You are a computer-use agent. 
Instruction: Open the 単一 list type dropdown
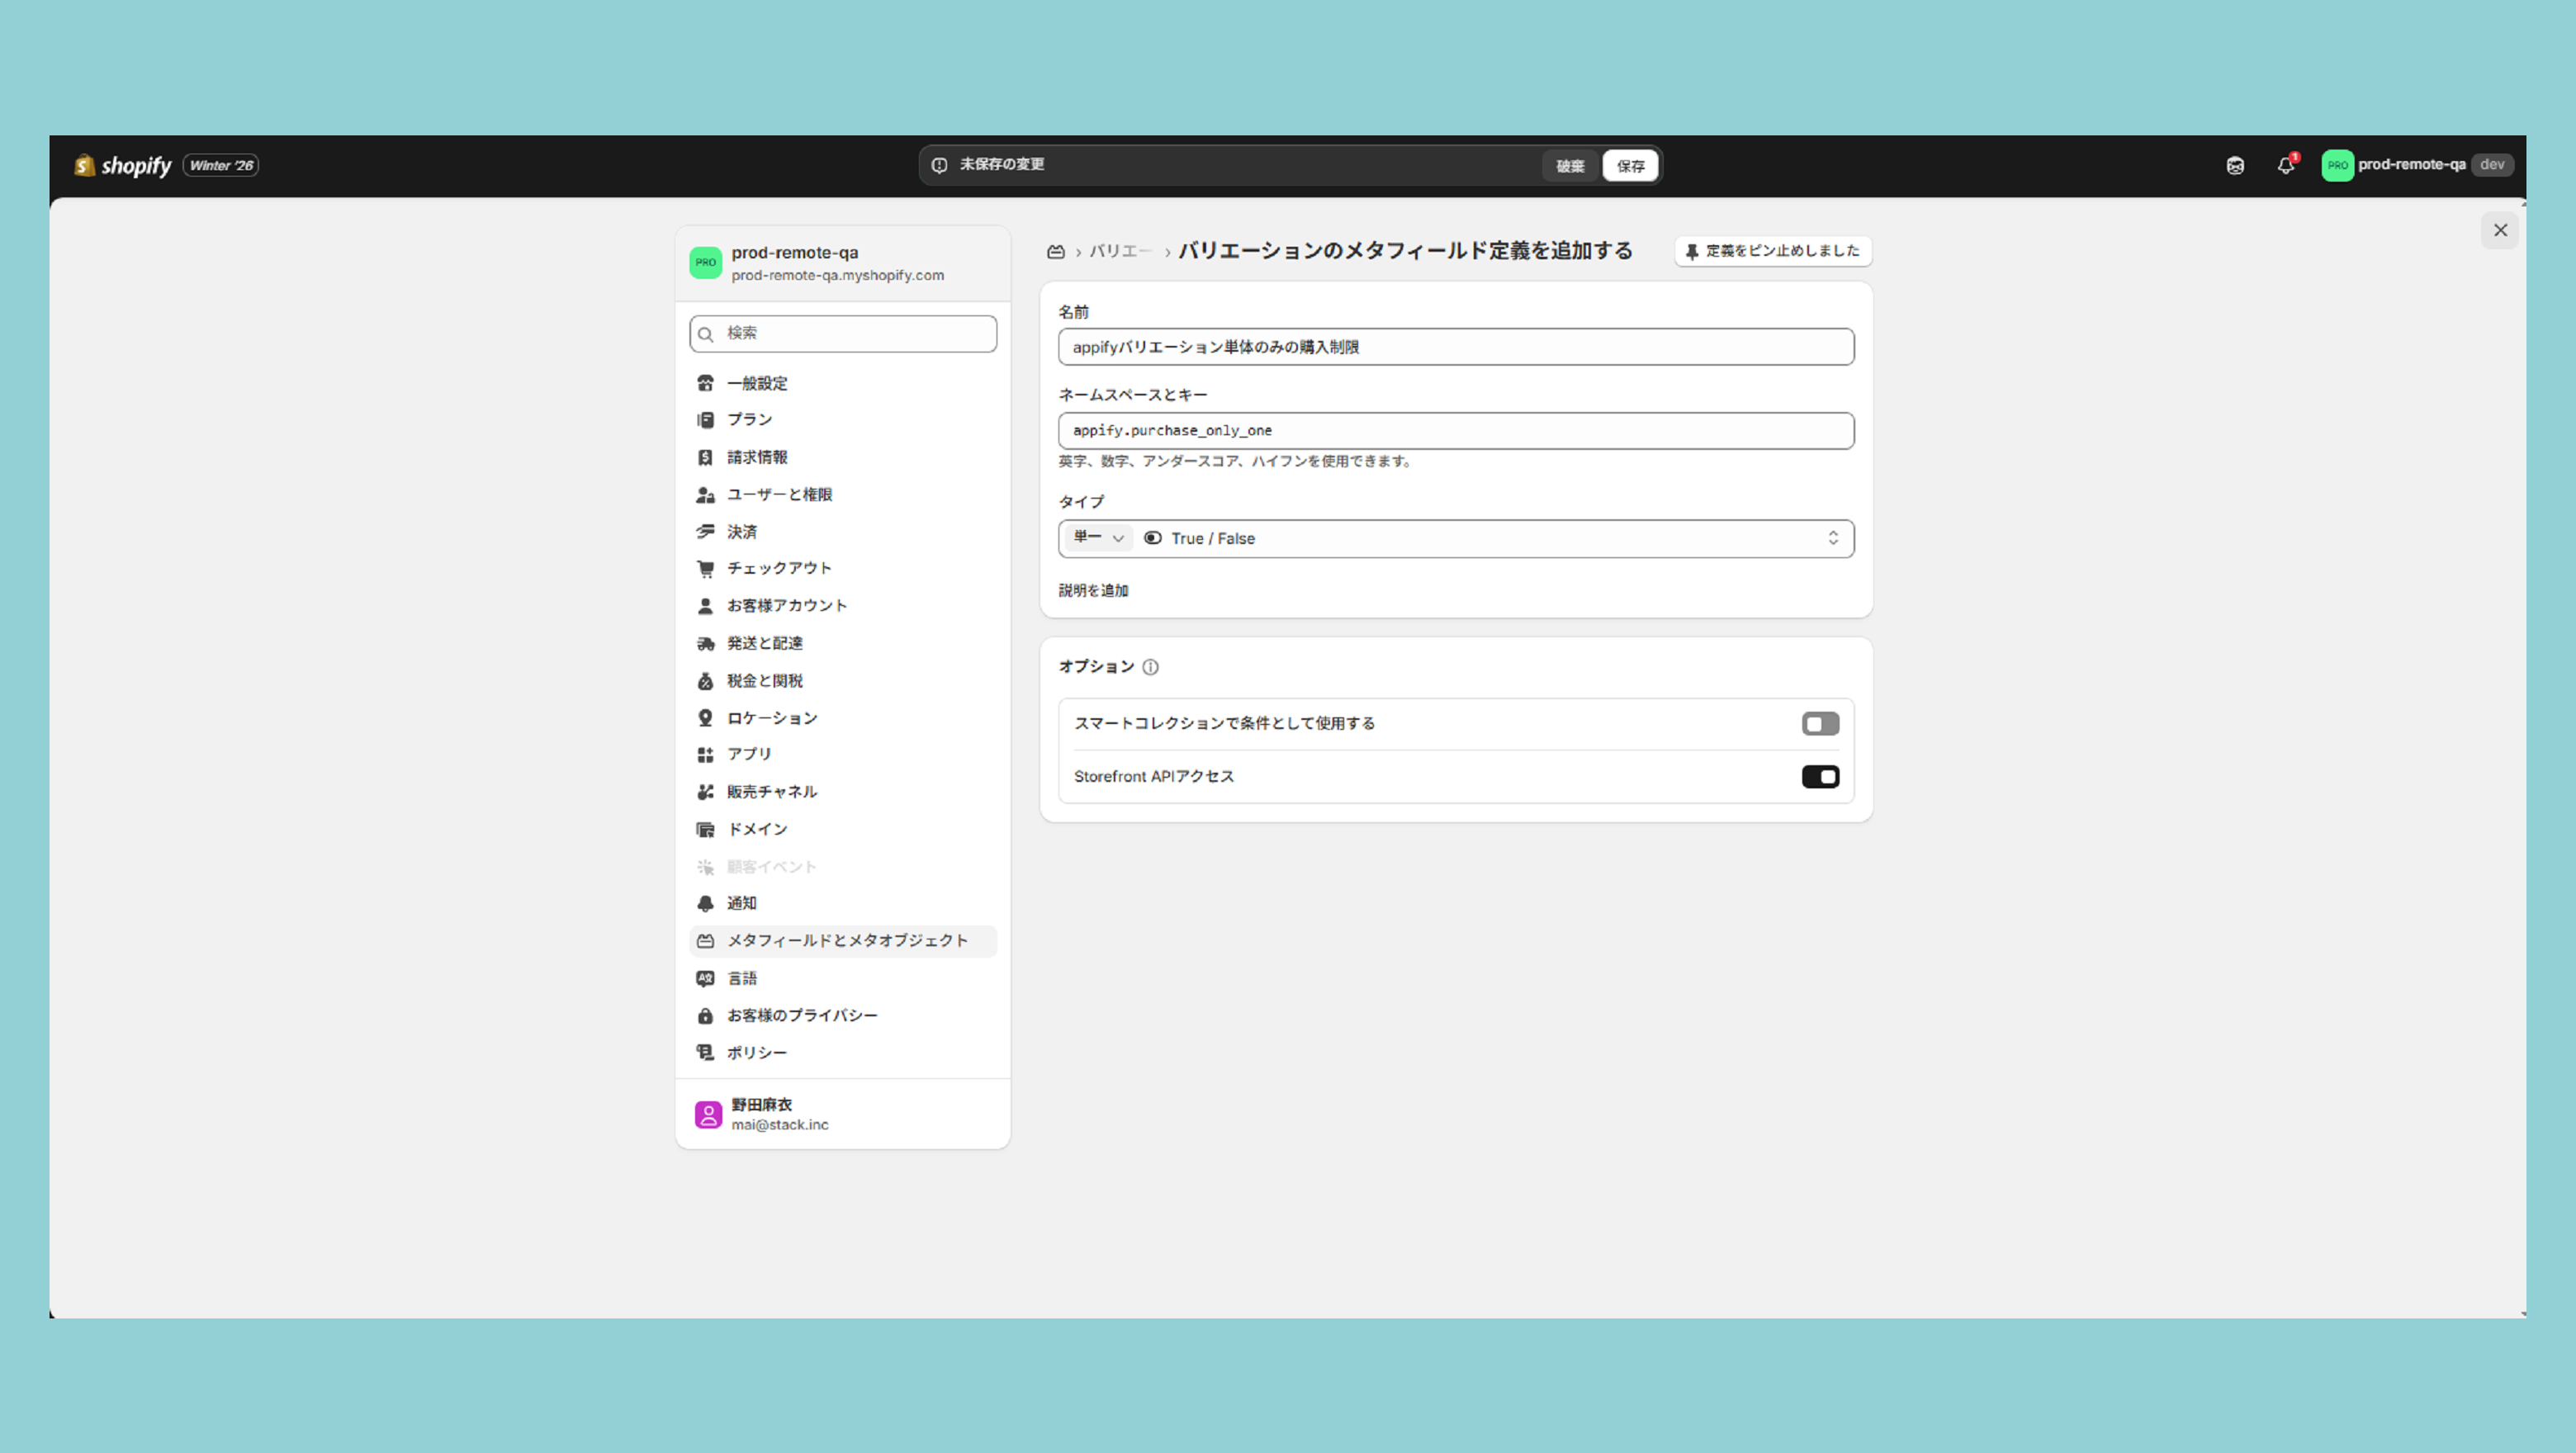(1098, 538)
